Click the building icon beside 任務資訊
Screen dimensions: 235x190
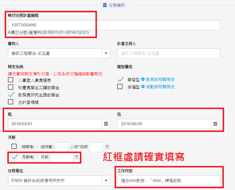(105, 5)
